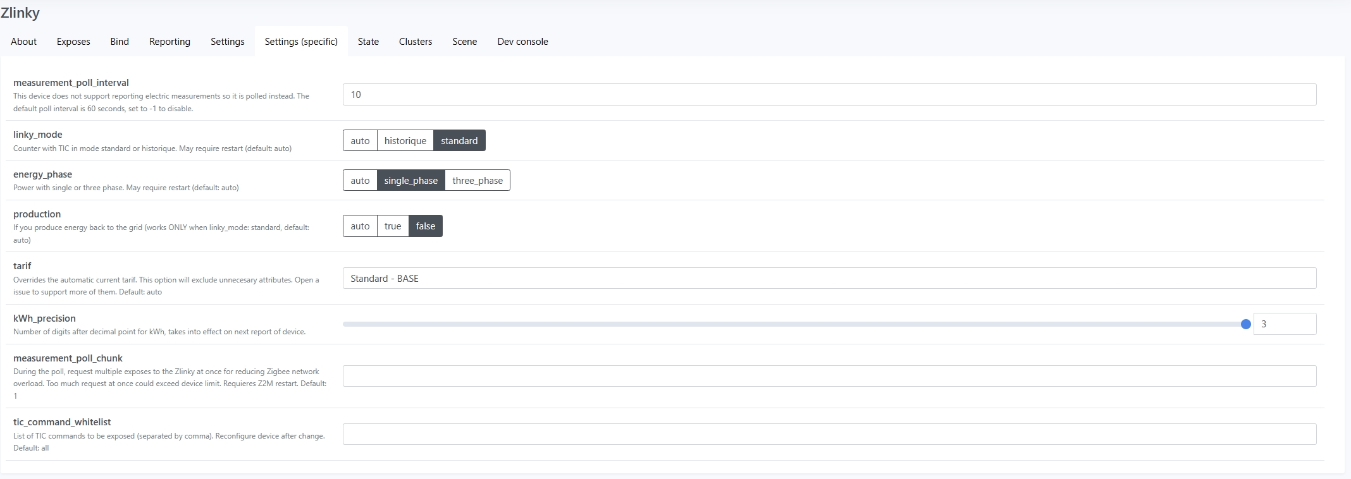
Task: Select standard for linky_mode
Action: click(459, 141)
